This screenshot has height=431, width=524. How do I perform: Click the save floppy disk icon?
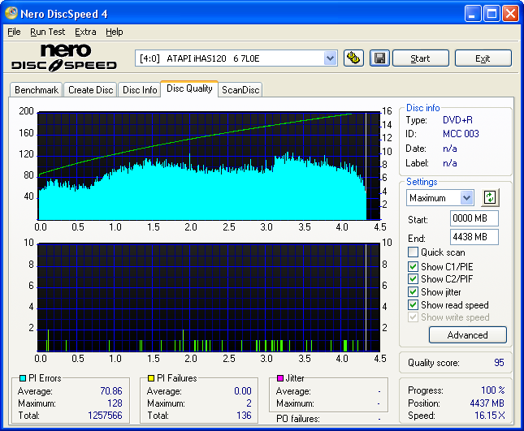(379, 58)
